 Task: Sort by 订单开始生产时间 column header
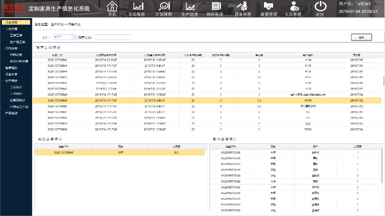(x=106, y=55)
